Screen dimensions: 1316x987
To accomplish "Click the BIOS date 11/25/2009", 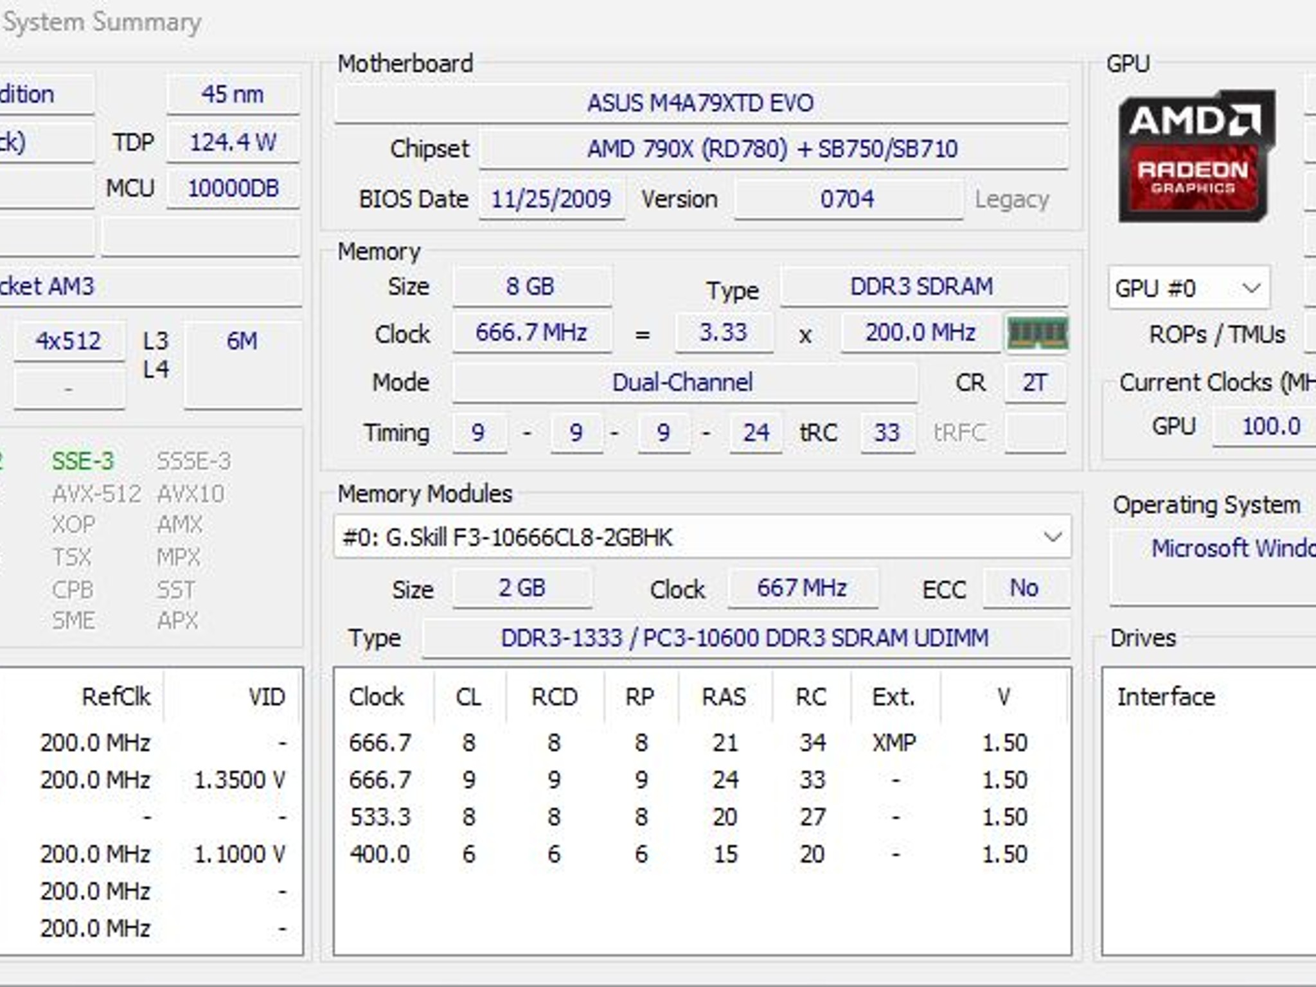I will (x=551, y=199).
